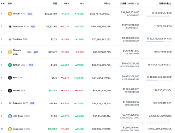Click the USD Coin logo icon

10,116
